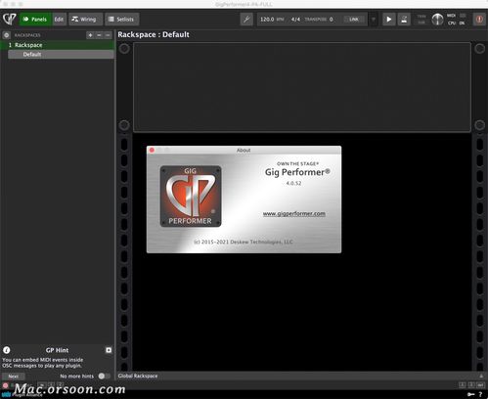This screenshot has height=399, width=488.
Task: Open the Rackspaces gear settings icon
Action: click(7, 35)
